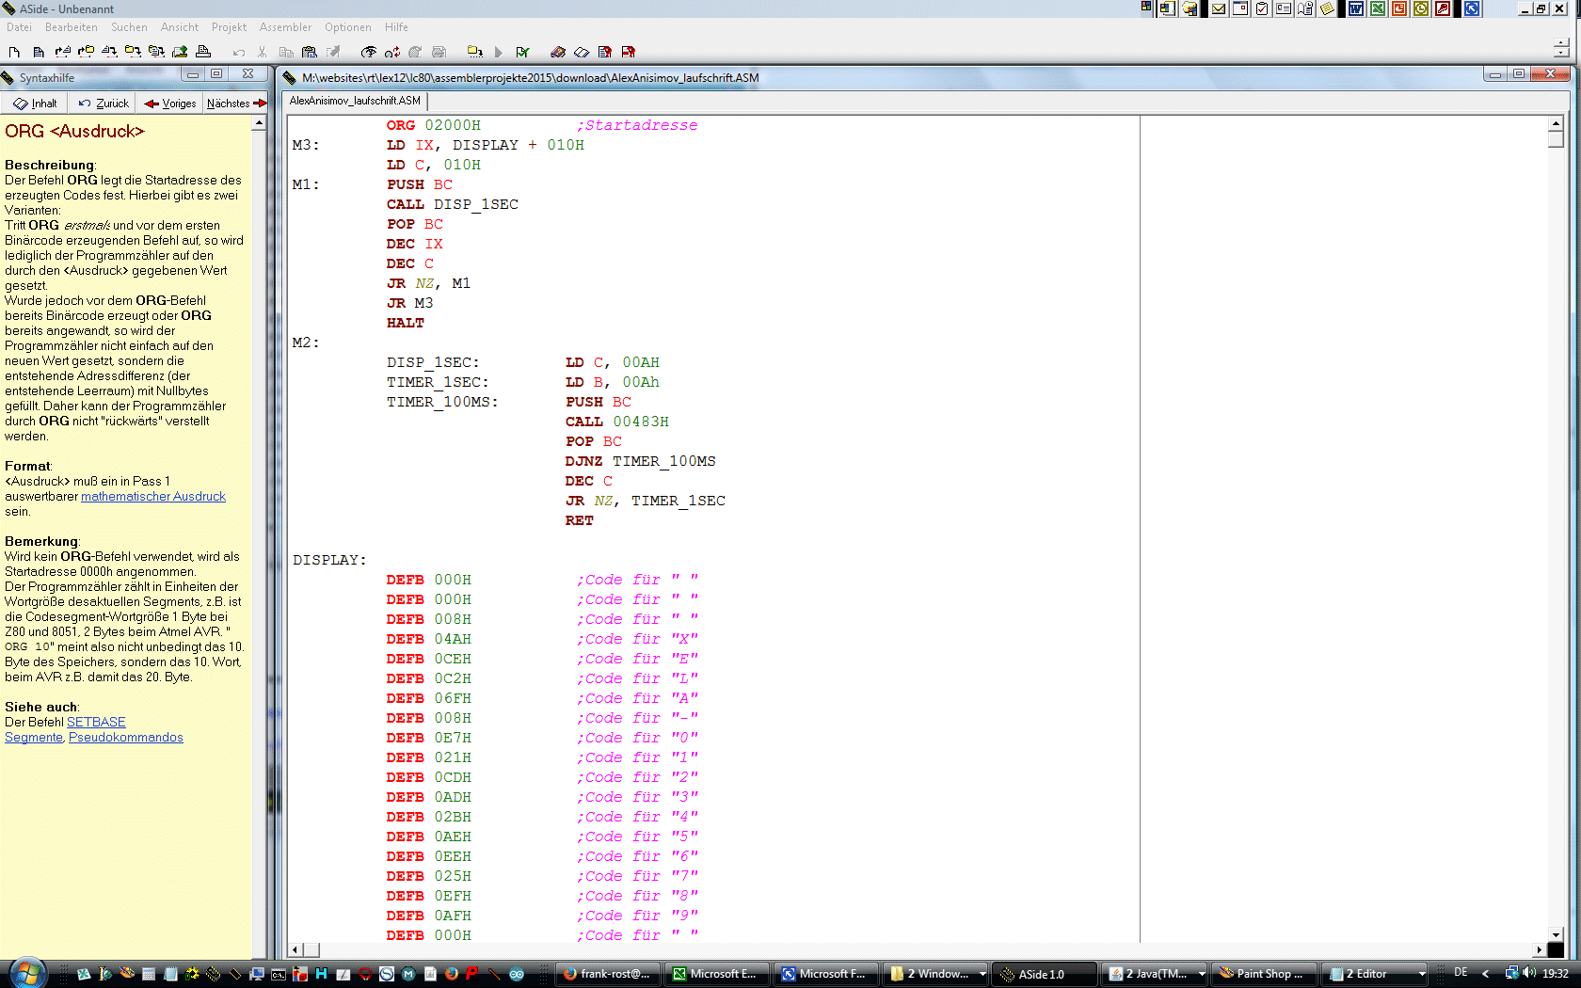Switch to ASide 1.0 taskbar button
Image resolution: width=1581 pixels, height=988 pixels.
(1045, 974)
